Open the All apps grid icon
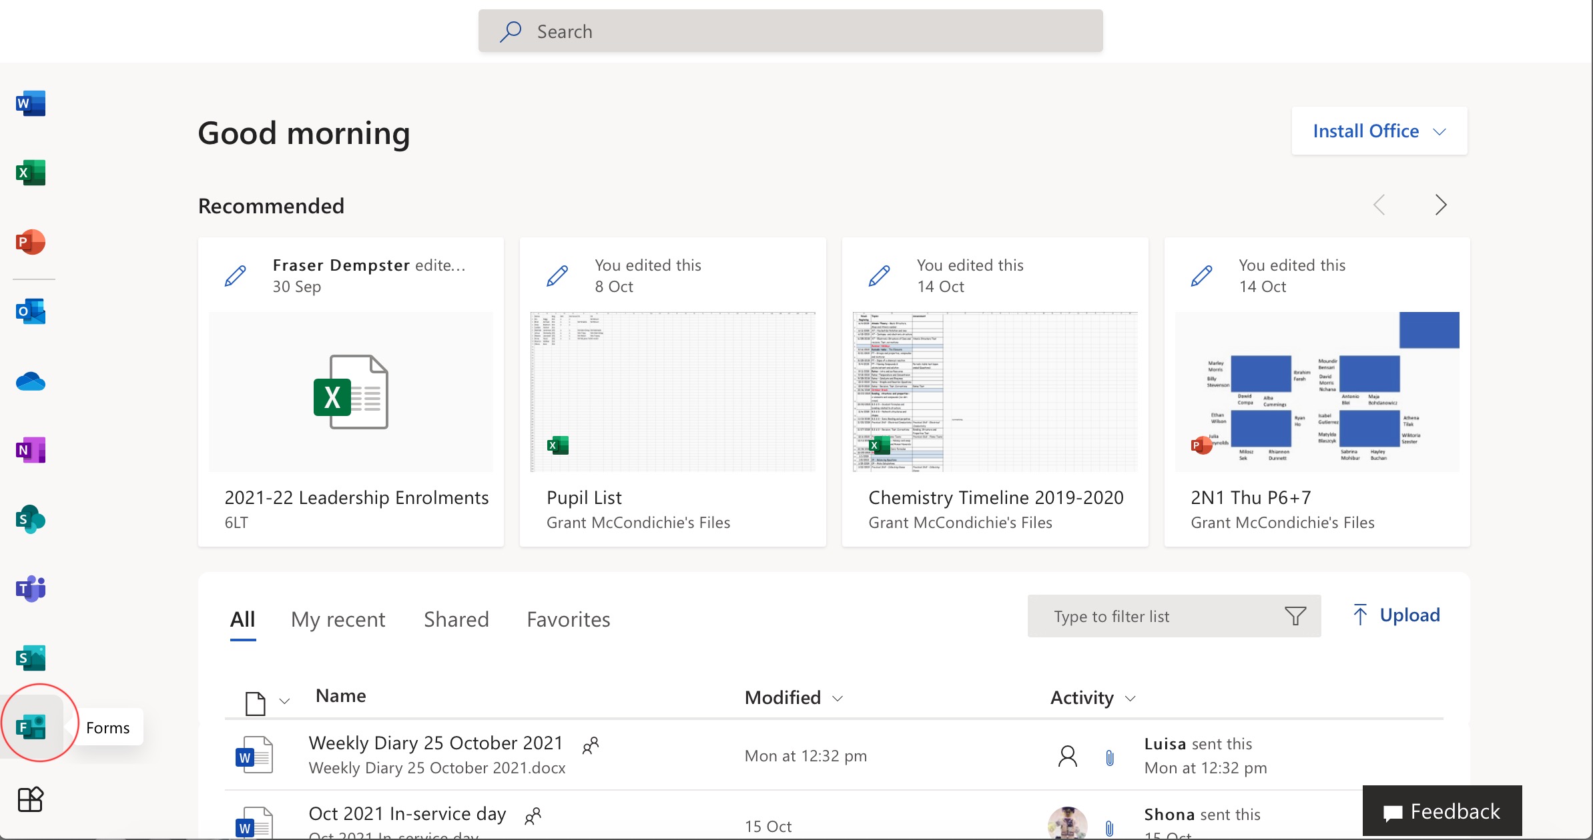The width and height of the screenshot is (1593, 840). point(31,799)
